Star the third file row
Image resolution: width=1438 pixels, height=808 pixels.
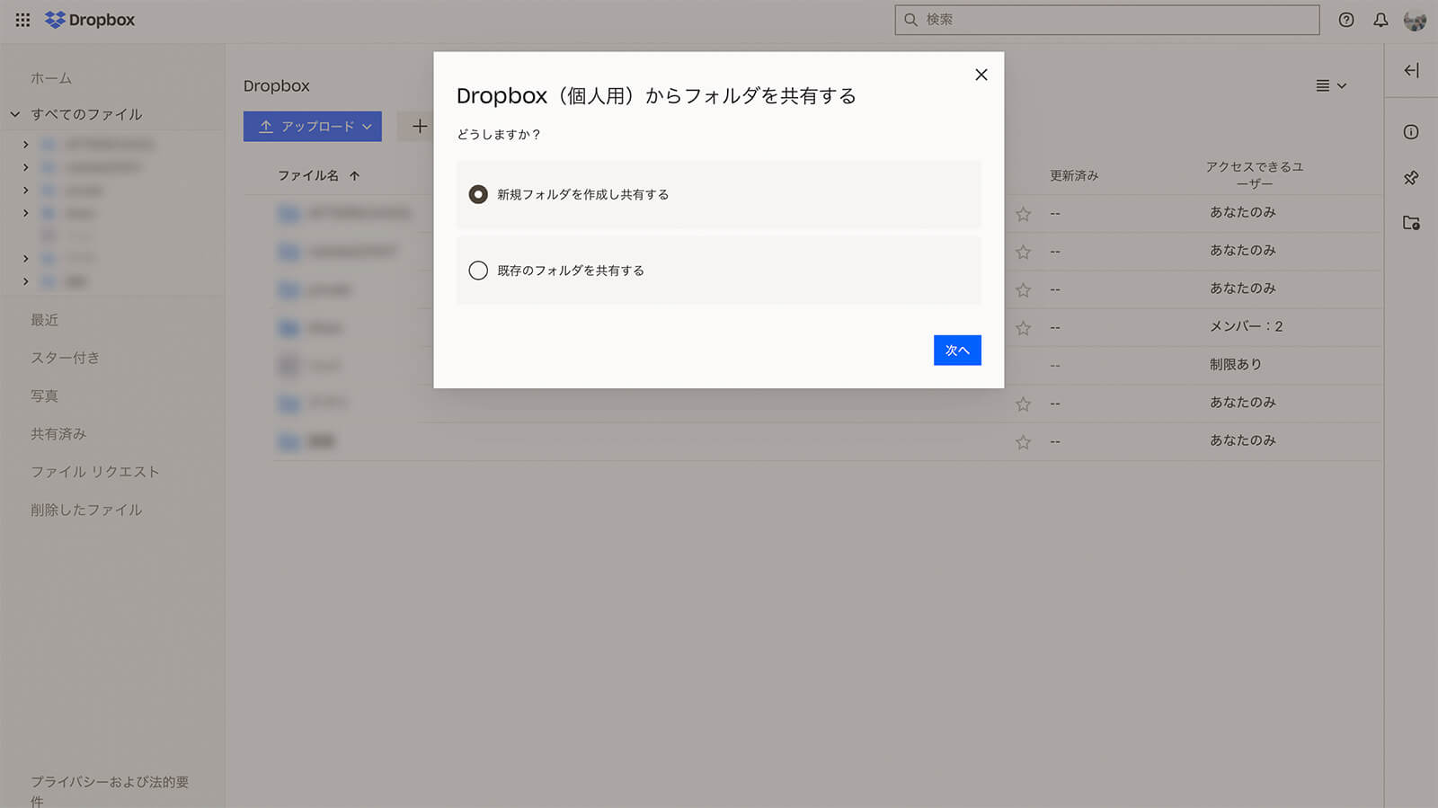[1023, 290]
